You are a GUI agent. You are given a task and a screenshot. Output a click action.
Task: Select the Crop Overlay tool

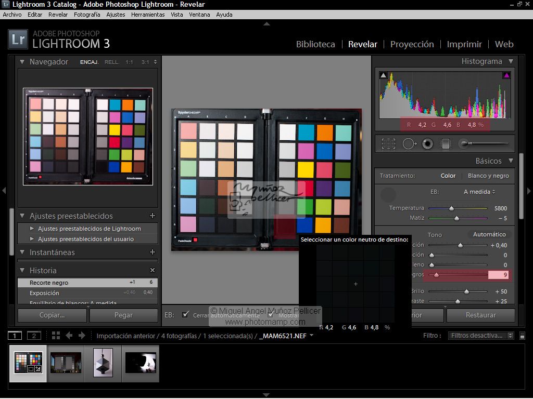[388, 144]
